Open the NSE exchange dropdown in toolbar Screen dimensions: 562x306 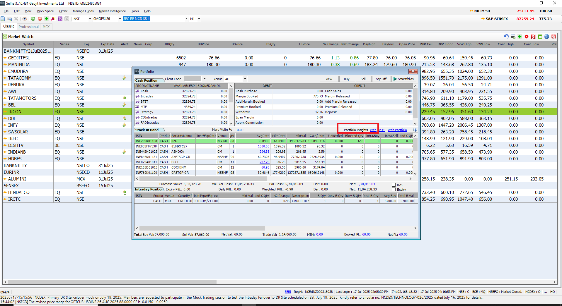click(90, 19)
